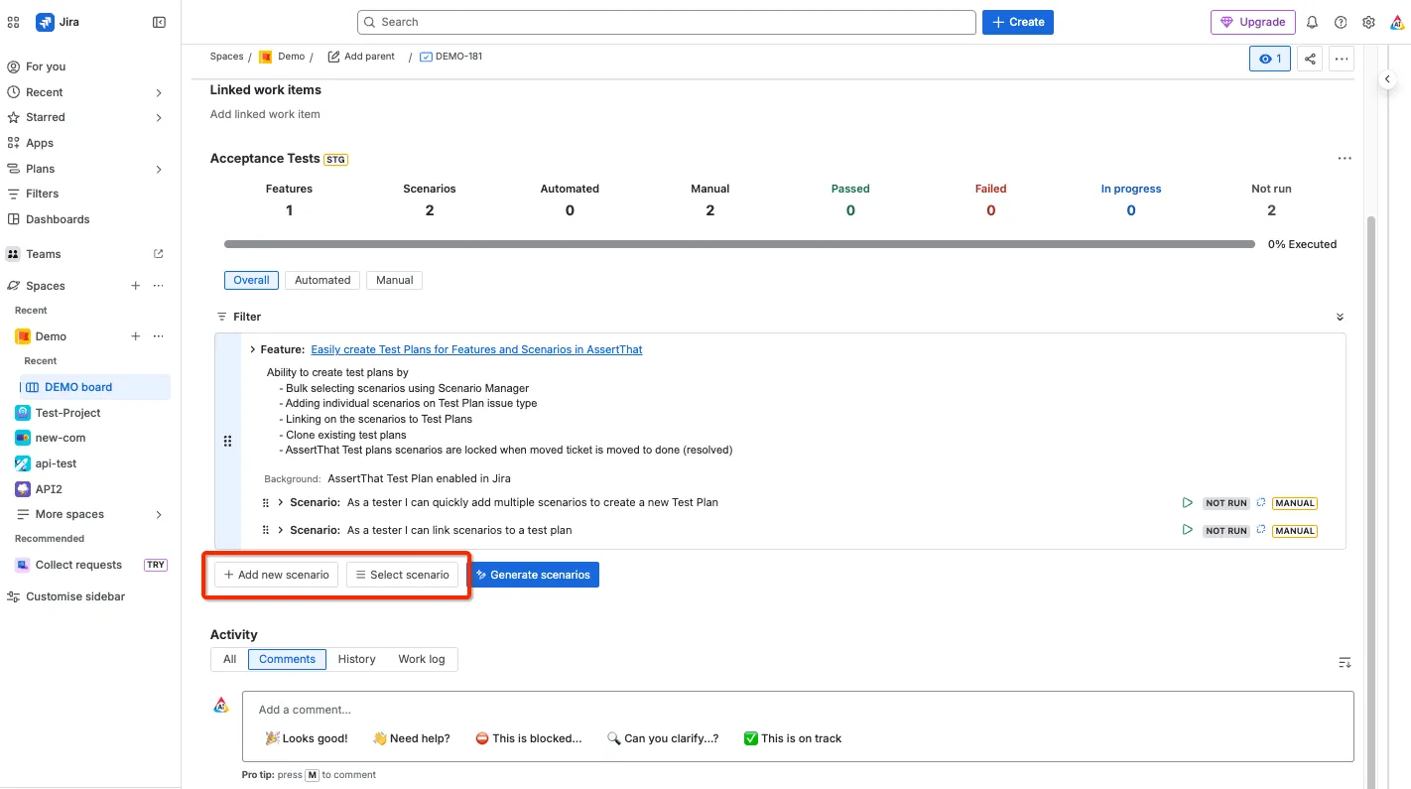Expand the Feature disclosure chevron

[x=252, y=349]
